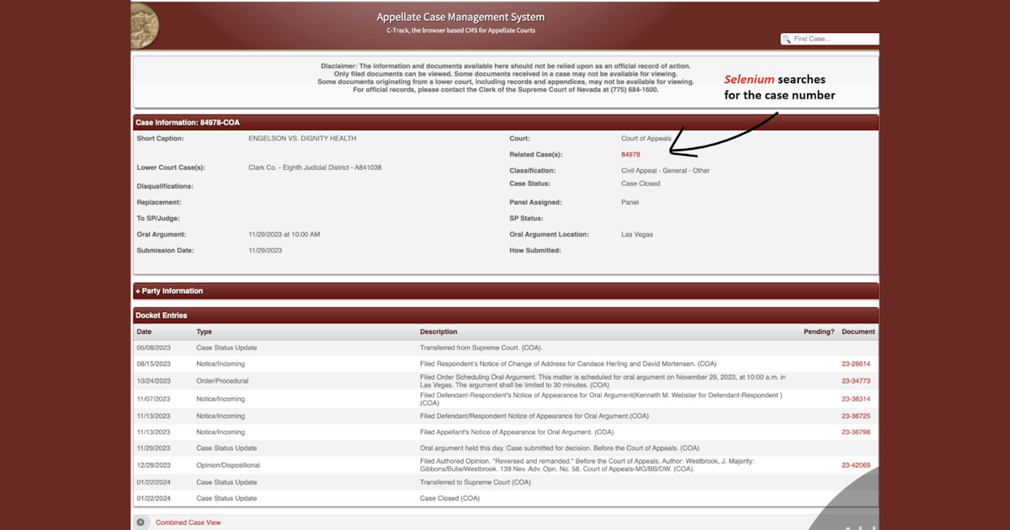Image resolution: width=1010 pixels, height=530 pixels.
Task: Select the Opinion/Dispositional type entry
Action: (x=228, y=464)
